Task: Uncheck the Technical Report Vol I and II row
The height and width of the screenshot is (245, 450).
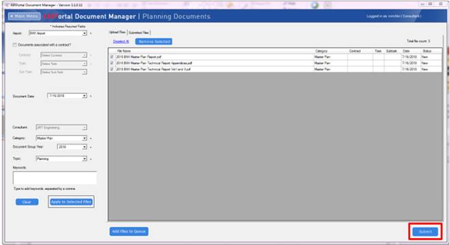Action: coord(112,69)
